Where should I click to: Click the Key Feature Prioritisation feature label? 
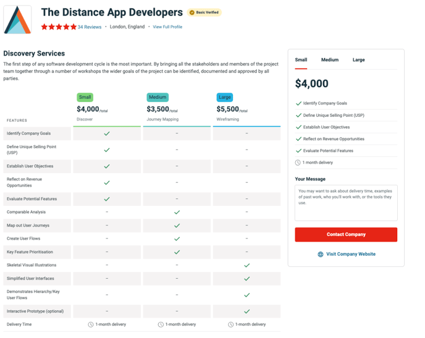click(x=30, y=252)
